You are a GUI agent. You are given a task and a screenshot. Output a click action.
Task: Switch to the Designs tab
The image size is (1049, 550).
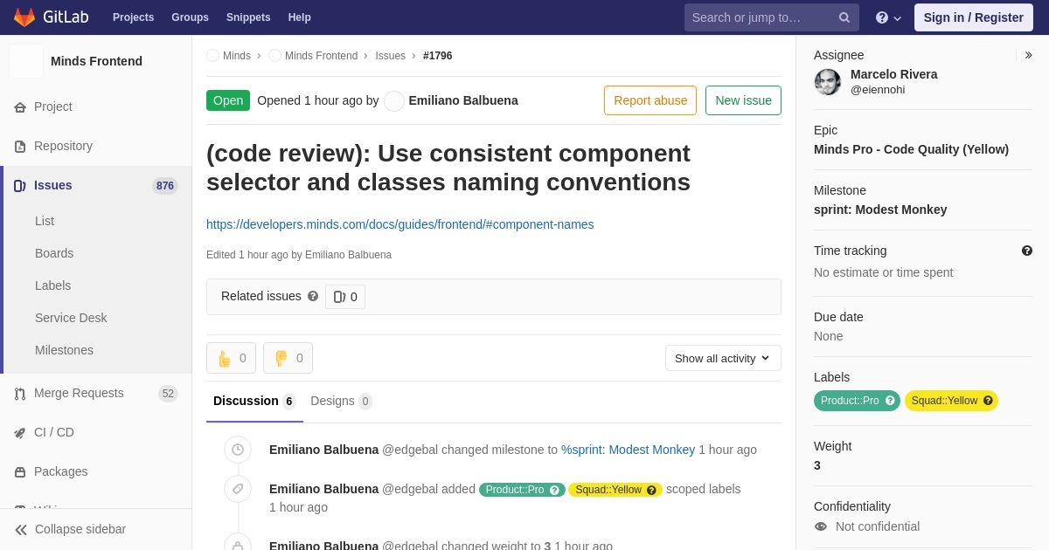pyautogui.click(x=341, y=402)
